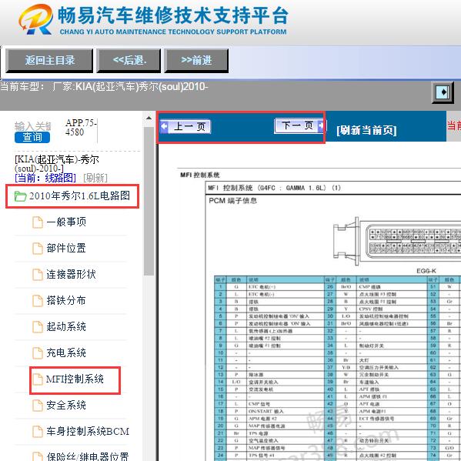Click the document icon beside 安全系统
Viewport: 461px width, 461px height.
38,406
